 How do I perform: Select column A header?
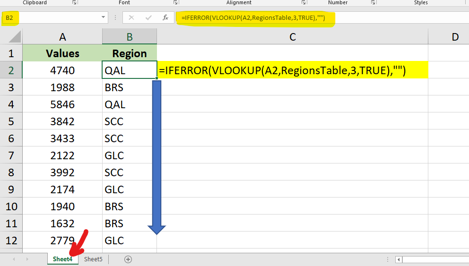(x=62, y=37)
